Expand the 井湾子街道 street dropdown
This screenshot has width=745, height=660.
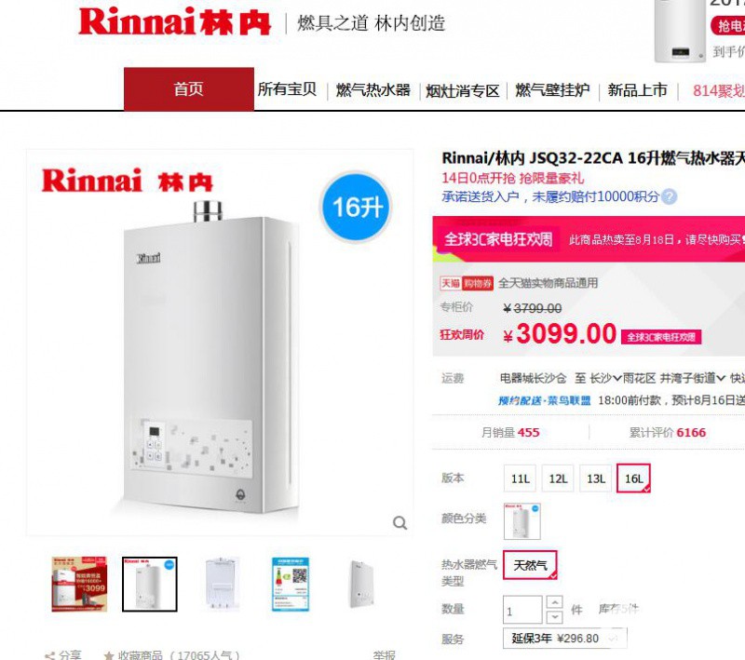coord(693,378)
